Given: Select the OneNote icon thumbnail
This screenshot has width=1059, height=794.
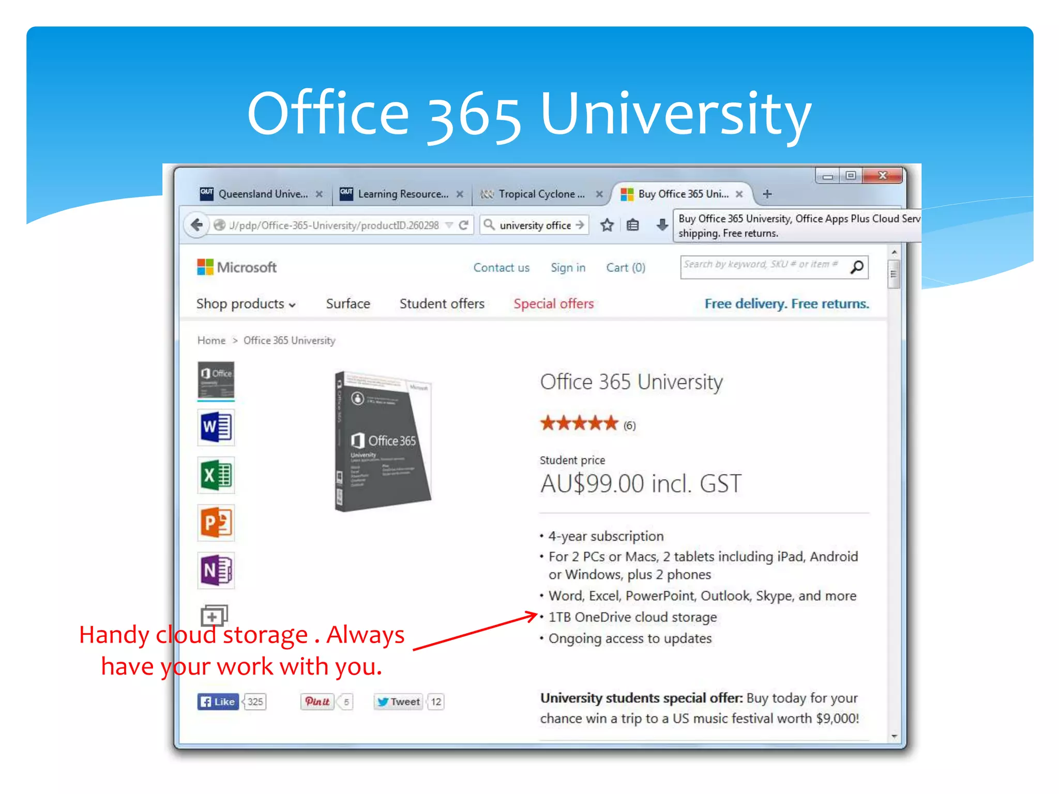Looking at the screenshot, I should pos(216,570).
